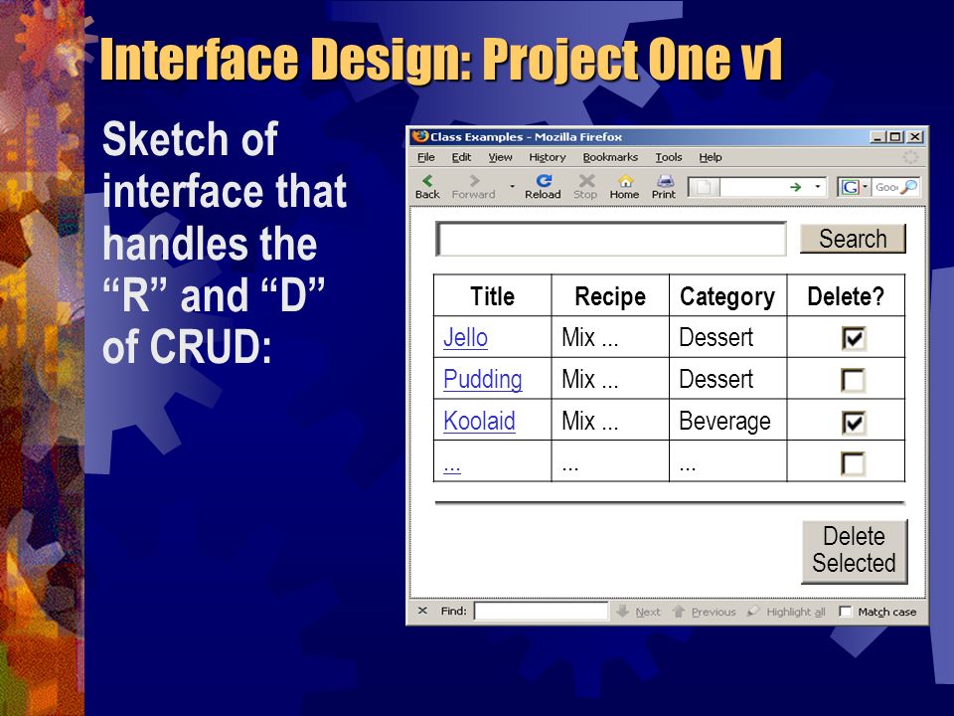Open the Edit menu

click(461, 157)
